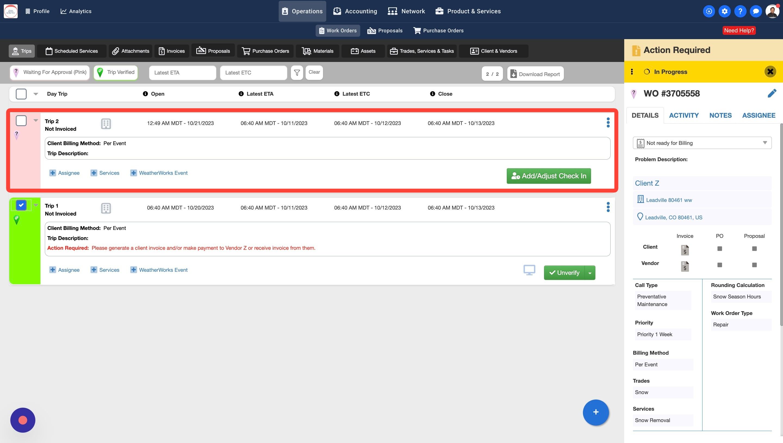
Task: Switch to the ACTIVITY tab
Action: coord(683,115)
